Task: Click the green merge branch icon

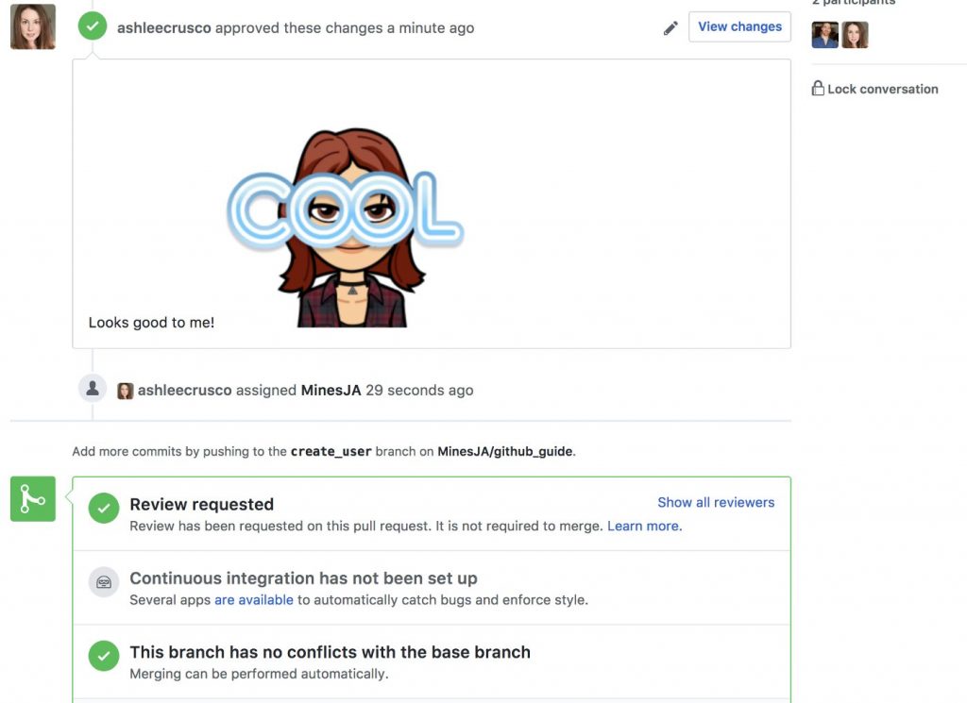Action: [33, 498]
